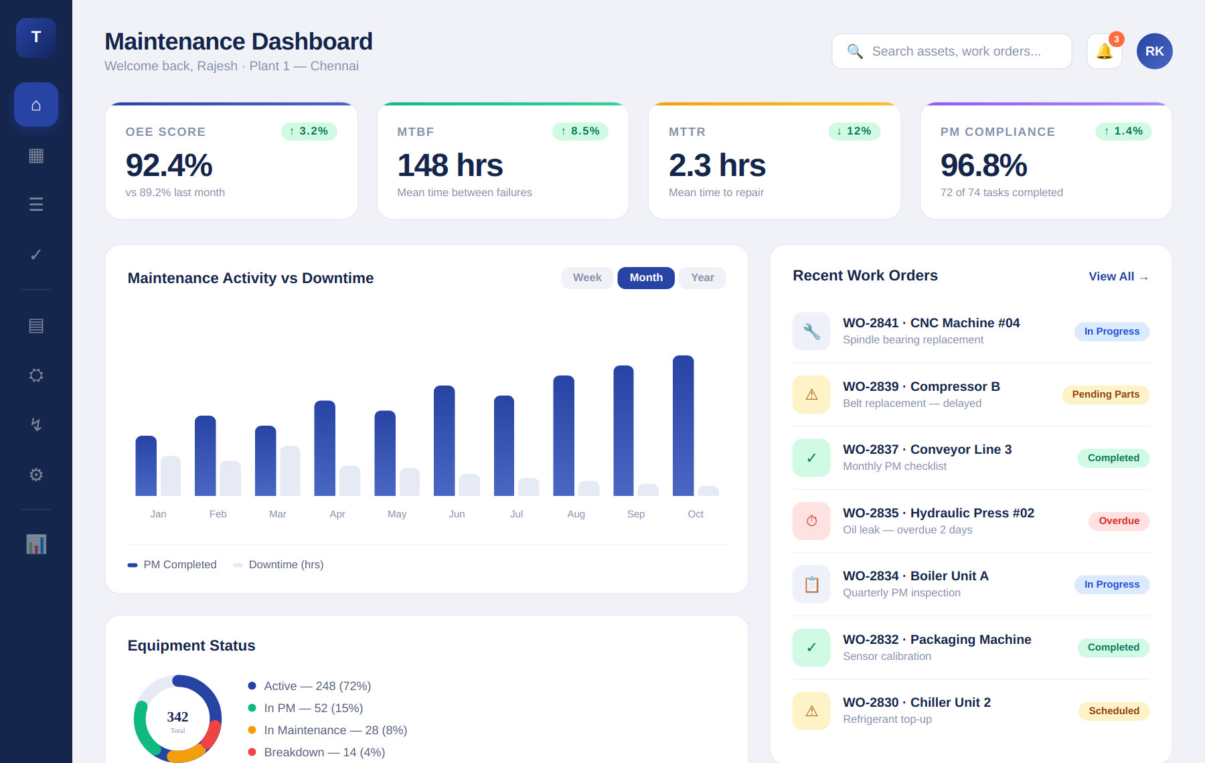This screenshot has height=763, width=1205.
Task: Select the calendar grid icon in sidebar
Action: 35,156
